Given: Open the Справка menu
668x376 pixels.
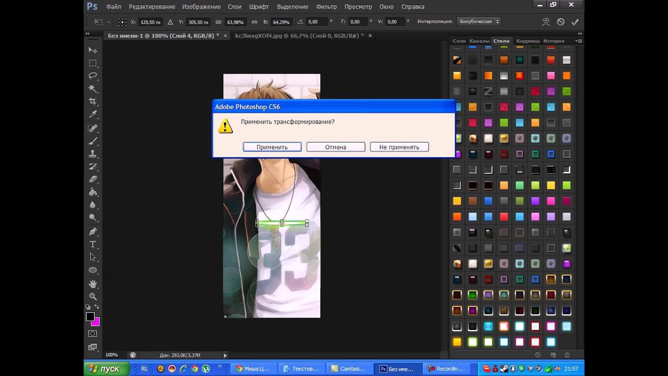Looking at the screenshot, I should point(413,7).
